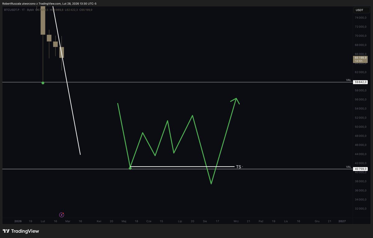373x238 pixels.
Task: Click the L62 422,3 low value
Action: (x=71, y=10)
